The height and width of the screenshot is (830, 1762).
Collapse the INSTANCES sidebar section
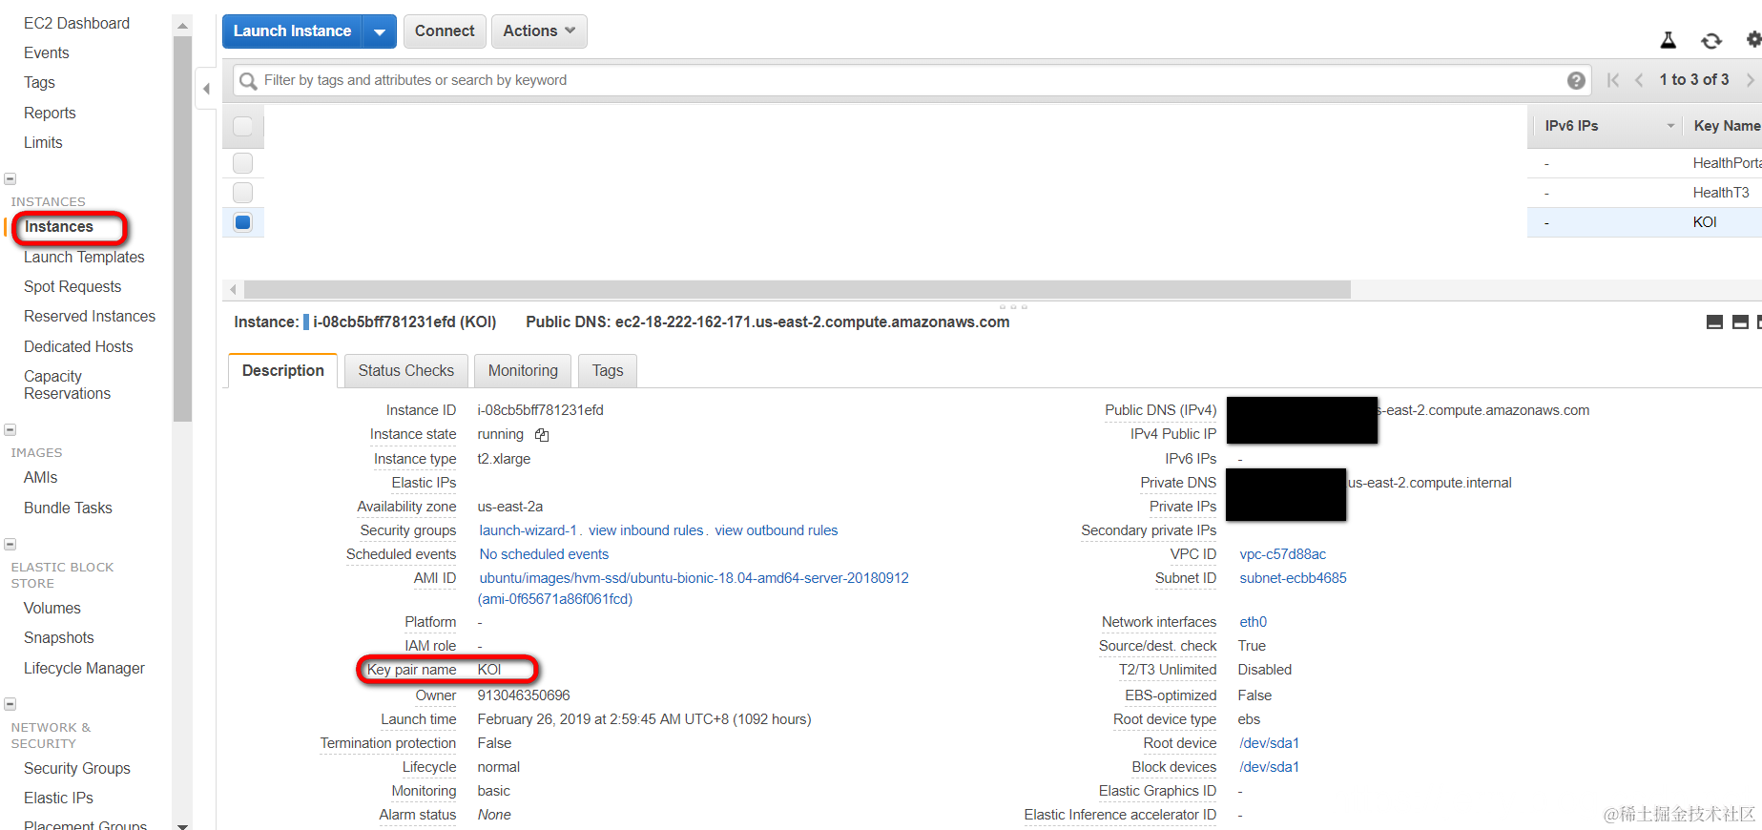pyautogui.click(x=10, y=178)
